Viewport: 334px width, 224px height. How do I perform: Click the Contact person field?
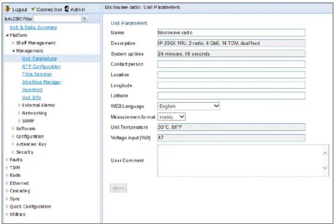point(231,64)
